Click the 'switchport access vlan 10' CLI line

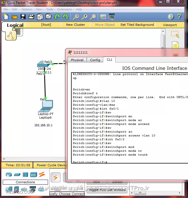point(114,136)
